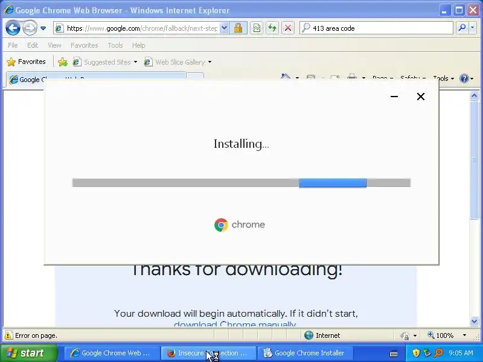The width and height of the screenshot is (483, 362).
Task: Click the Chrome logo in installer
Action: [x=221, y=225]
